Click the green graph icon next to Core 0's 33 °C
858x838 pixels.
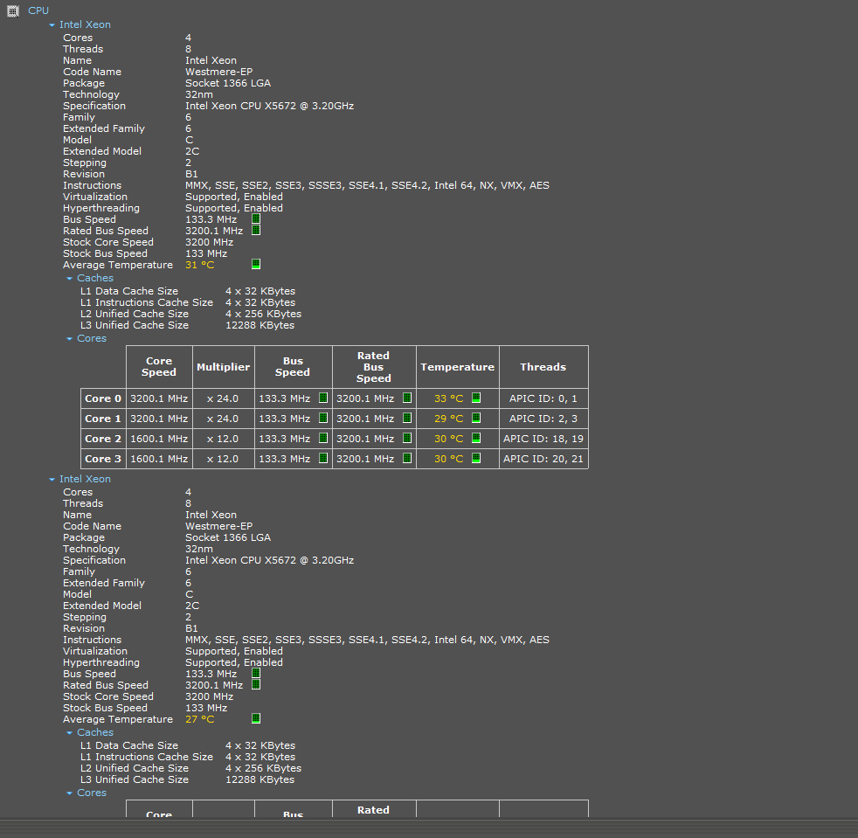476,398
